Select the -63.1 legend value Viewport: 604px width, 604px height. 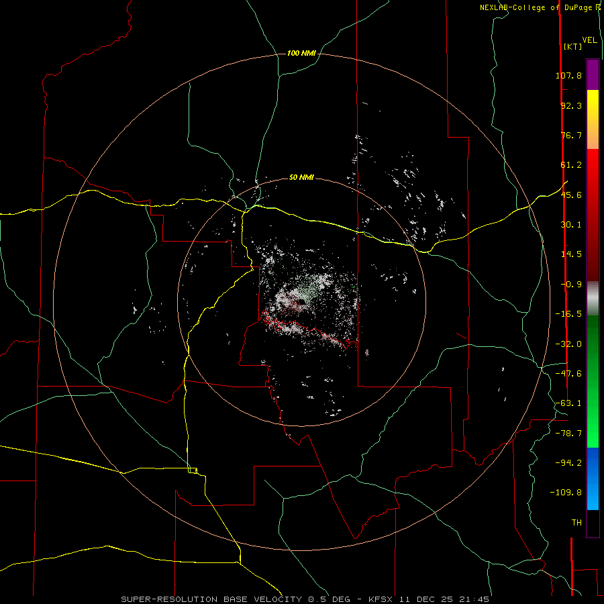click(x=568, y=403)
